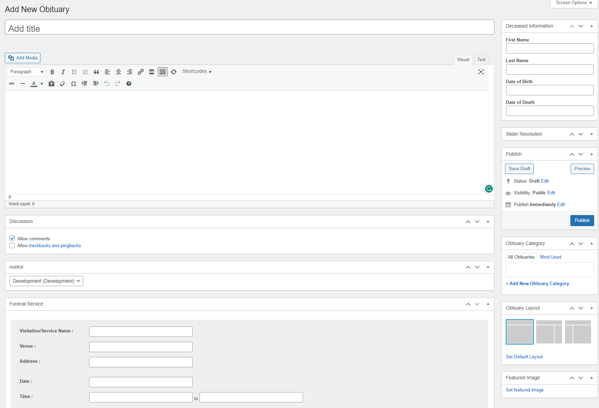The width and height of the screenshot is (599, 408).
Task: Undo the last edit
Action: [x=107, y=84]
